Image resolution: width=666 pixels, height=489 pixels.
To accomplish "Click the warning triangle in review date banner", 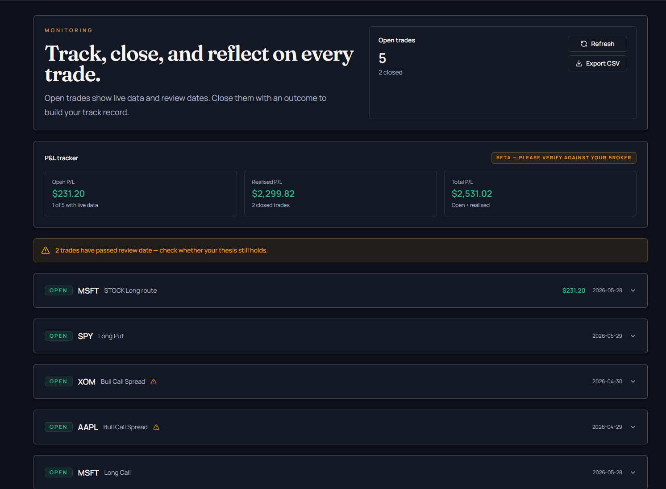I will (x=46, y=250).
